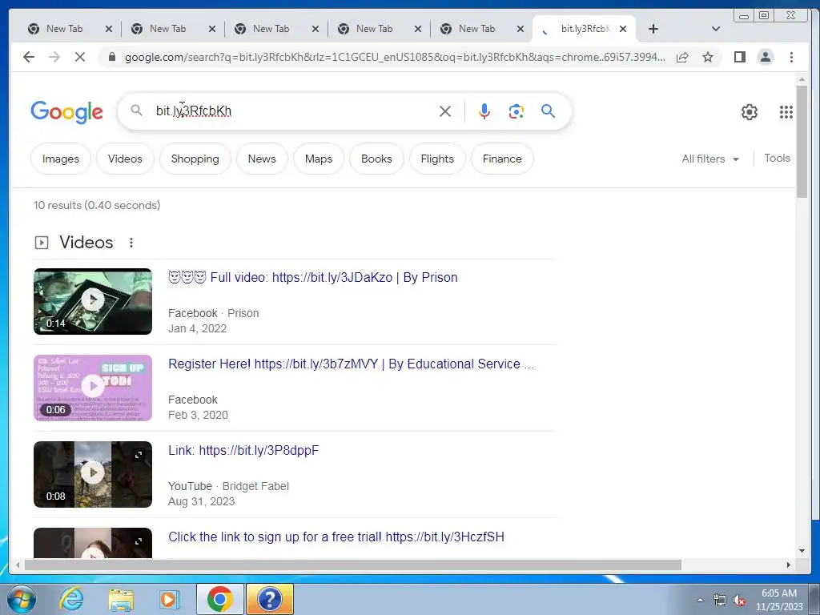
Task: Filter results by Books
Action: pyautogui.click(x=376, y=159)
